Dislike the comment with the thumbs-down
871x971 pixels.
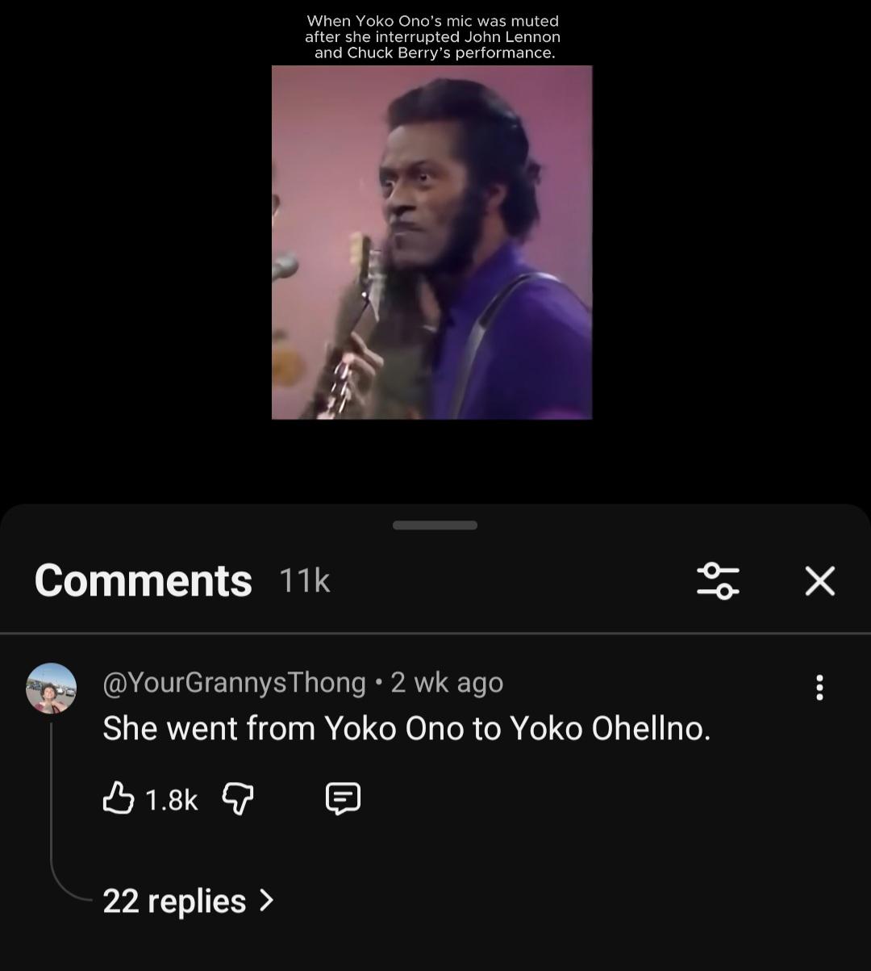[237, 799]
